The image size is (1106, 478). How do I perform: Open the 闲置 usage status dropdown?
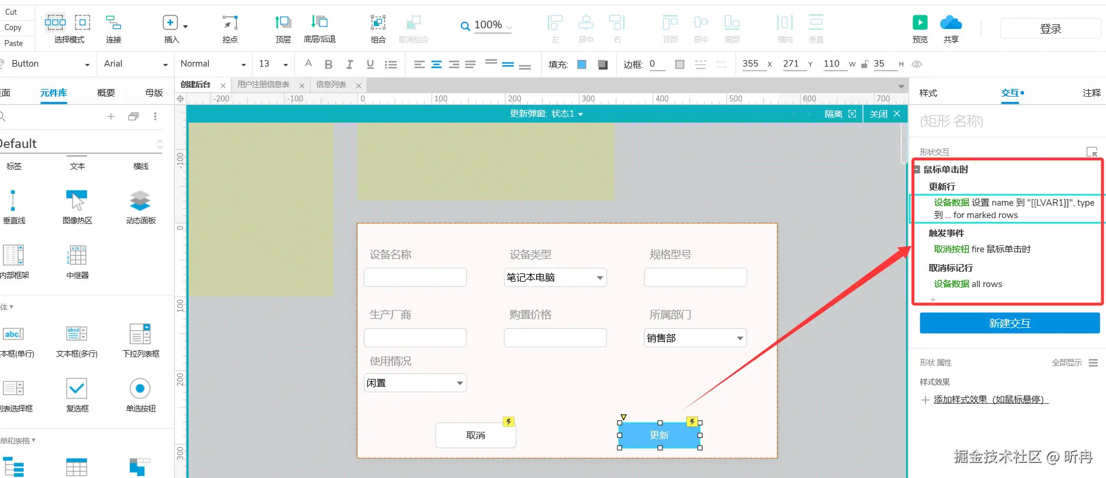(x=415, y=383)
